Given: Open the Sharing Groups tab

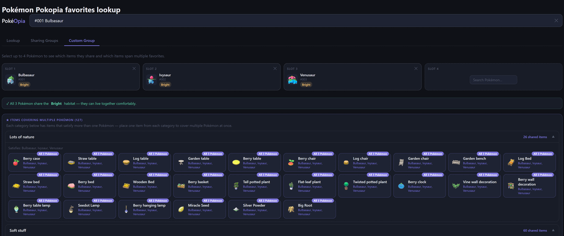Looking at the screenshot, I should (44, 40).
